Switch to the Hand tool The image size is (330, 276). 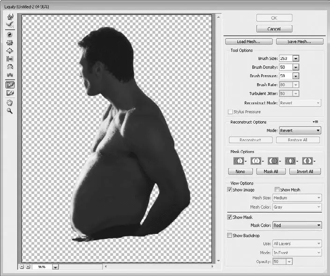[x=9, y=103]
